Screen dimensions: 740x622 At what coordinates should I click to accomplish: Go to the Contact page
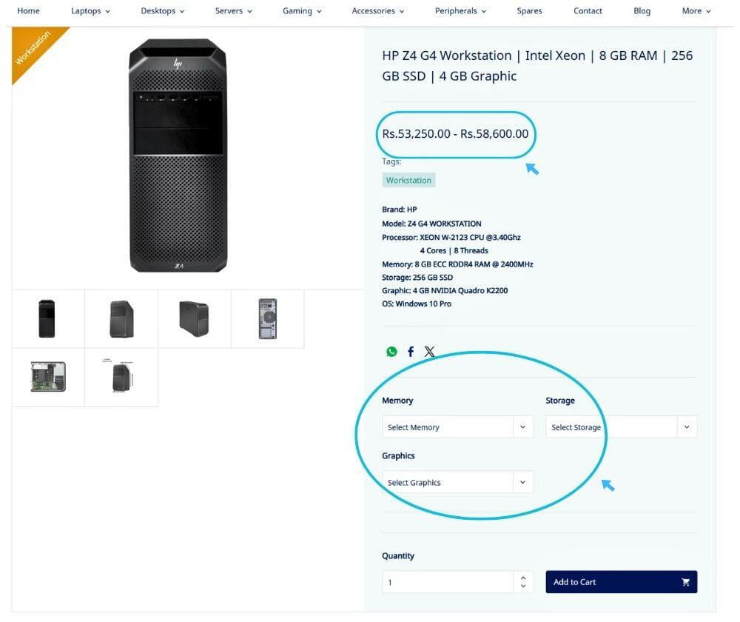588,11
